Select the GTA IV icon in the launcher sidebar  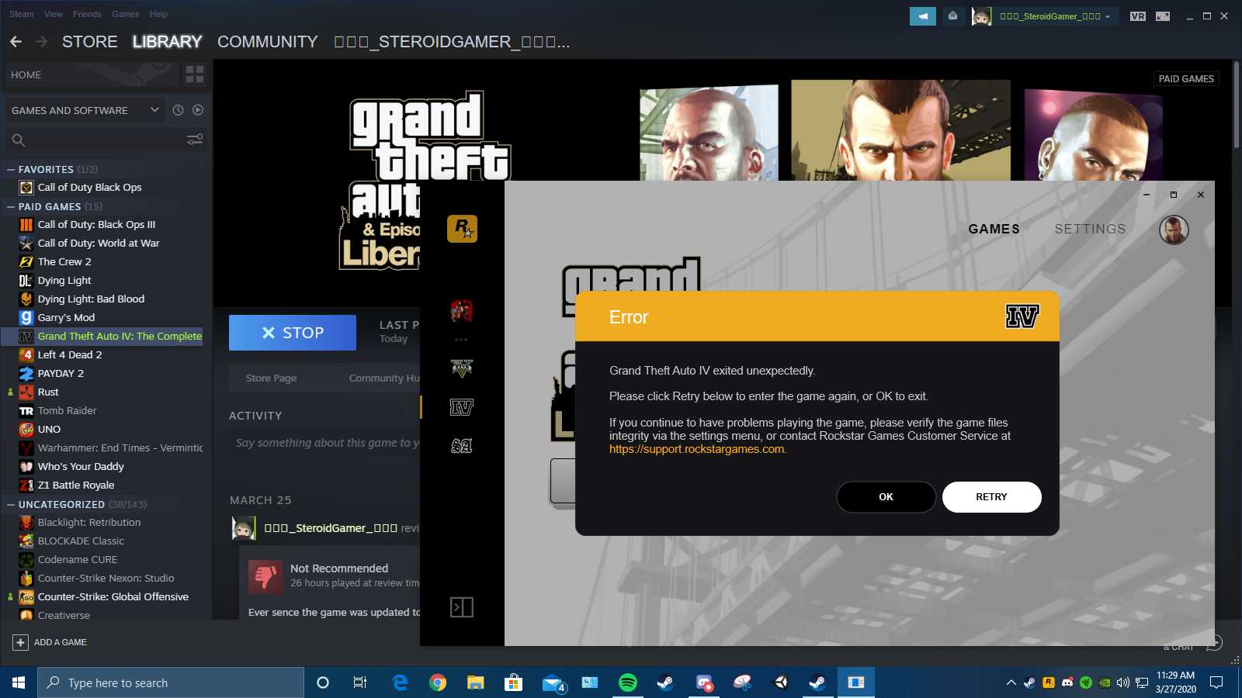coord(462,407)
